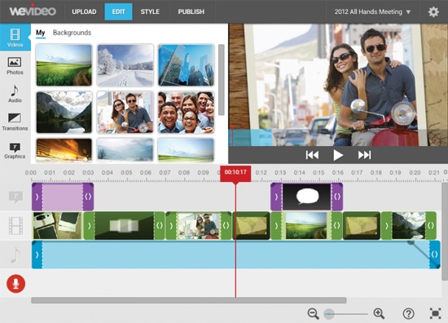Screen dimensions: 448x323
Task: Switch to the EDIT tab
Action: pos(118,11)
